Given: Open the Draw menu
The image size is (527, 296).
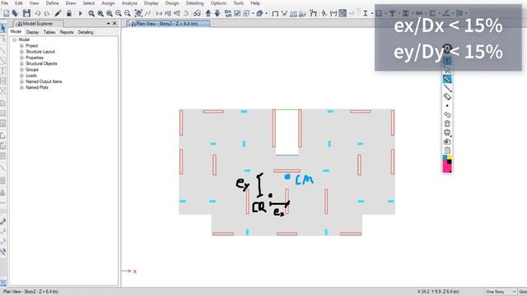Looking at the screenshot, I should pos(71,3).
